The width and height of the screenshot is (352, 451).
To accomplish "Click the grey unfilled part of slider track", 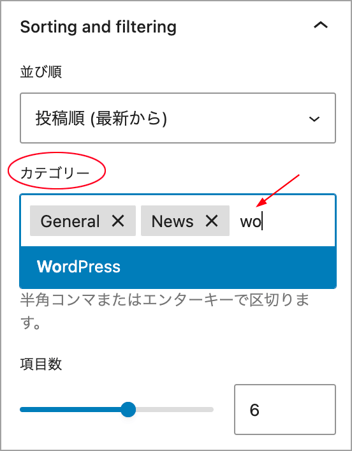I will (175, 410).
